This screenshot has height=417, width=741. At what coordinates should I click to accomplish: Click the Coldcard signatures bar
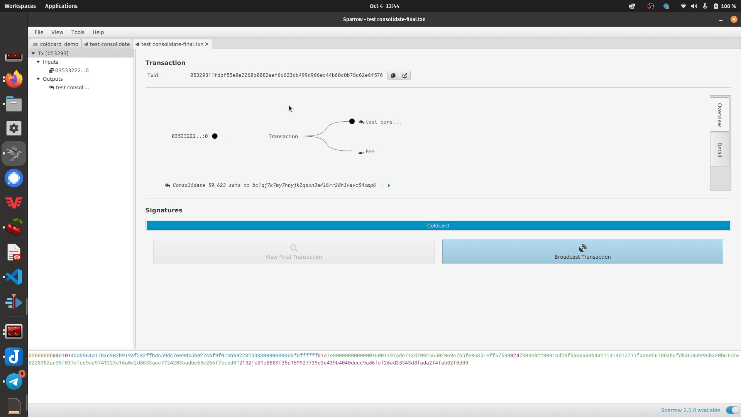pyautogui.click(x=438, y=225)
